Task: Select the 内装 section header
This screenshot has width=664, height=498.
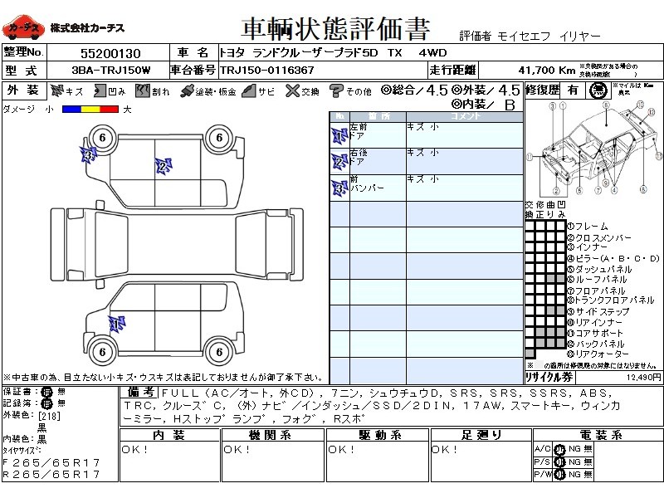Action: (x=170, y=435)
